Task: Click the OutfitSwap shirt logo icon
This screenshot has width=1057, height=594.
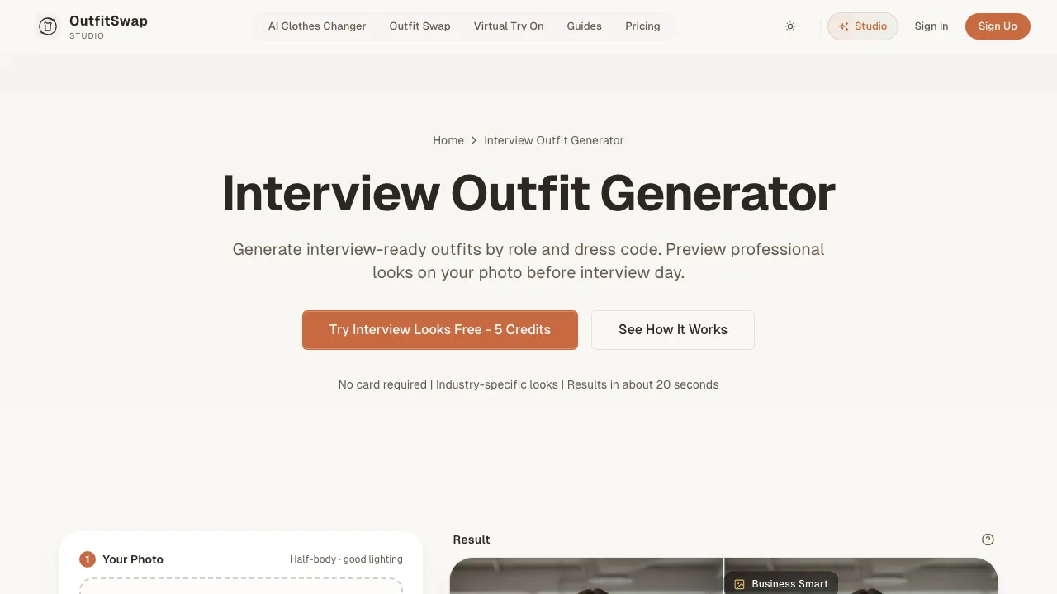Action: [x=48, y=26]
